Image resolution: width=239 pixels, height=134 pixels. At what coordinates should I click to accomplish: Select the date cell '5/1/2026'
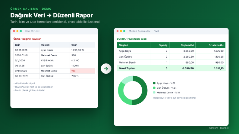(x=26, y=60)
